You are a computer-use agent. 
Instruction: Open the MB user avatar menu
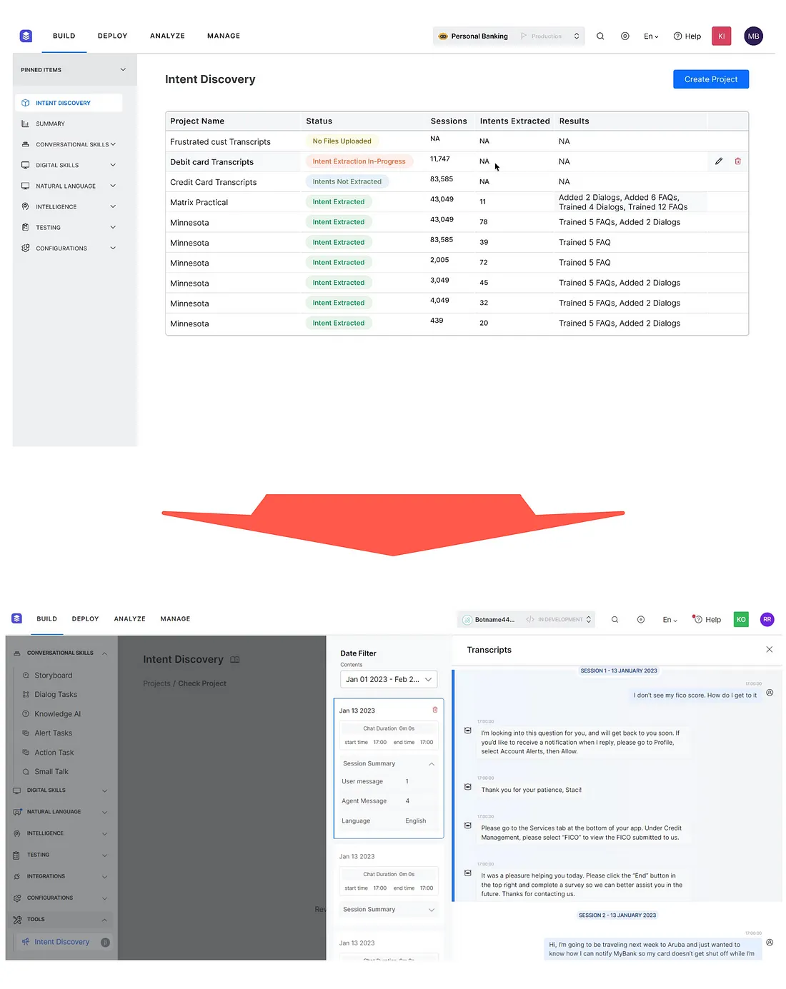click(x=753, y=36)
